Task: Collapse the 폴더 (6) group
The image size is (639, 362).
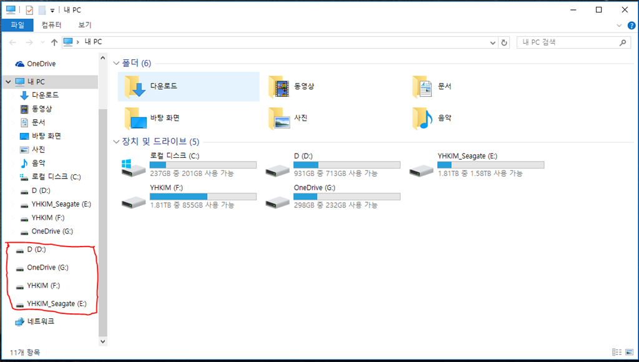Action: click(116, 63)
